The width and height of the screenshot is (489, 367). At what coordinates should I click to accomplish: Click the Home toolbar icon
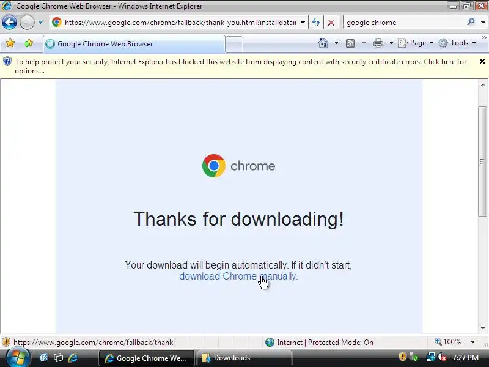click(323, 43)
